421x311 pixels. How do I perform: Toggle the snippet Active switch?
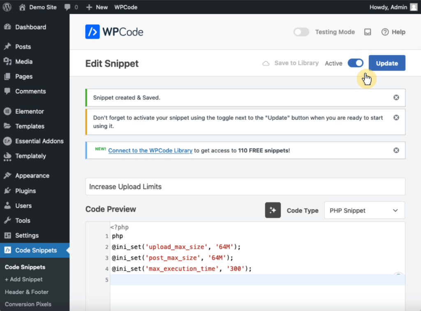pyautogui.click(x=356, y=63)
